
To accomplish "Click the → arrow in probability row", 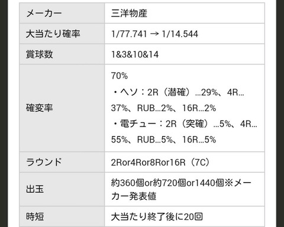I will tap(154, 34).
